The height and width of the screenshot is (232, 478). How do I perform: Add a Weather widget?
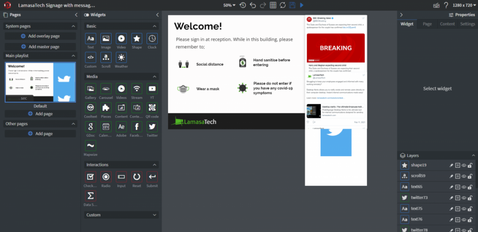tap(121, 57)
